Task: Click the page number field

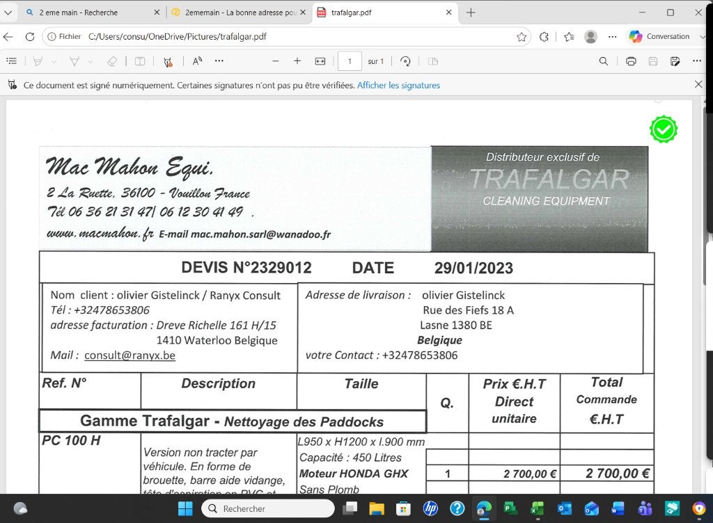Action: (350, 61)
